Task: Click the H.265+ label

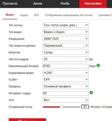Action: point(13,80)
